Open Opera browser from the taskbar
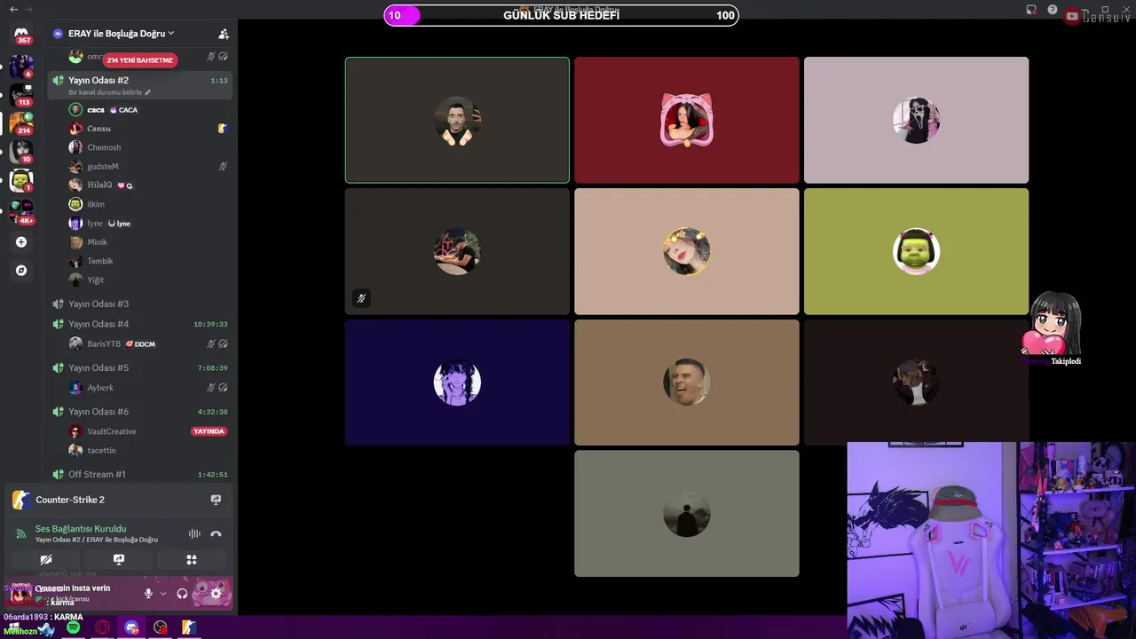1136x639 pixels. [x=103, y=627]
